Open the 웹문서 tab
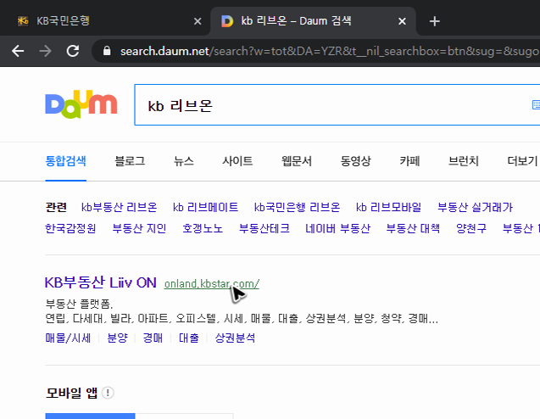540x419 pixels. pos(297,161)
